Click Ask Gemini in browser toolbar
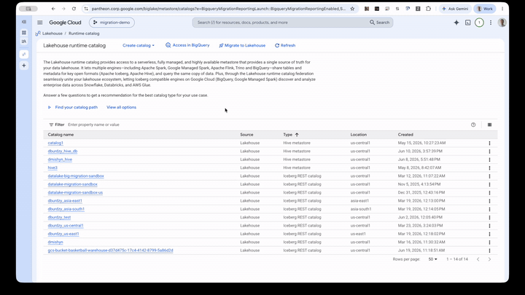This screenshot has width=525, height=295. pos(455,9)
